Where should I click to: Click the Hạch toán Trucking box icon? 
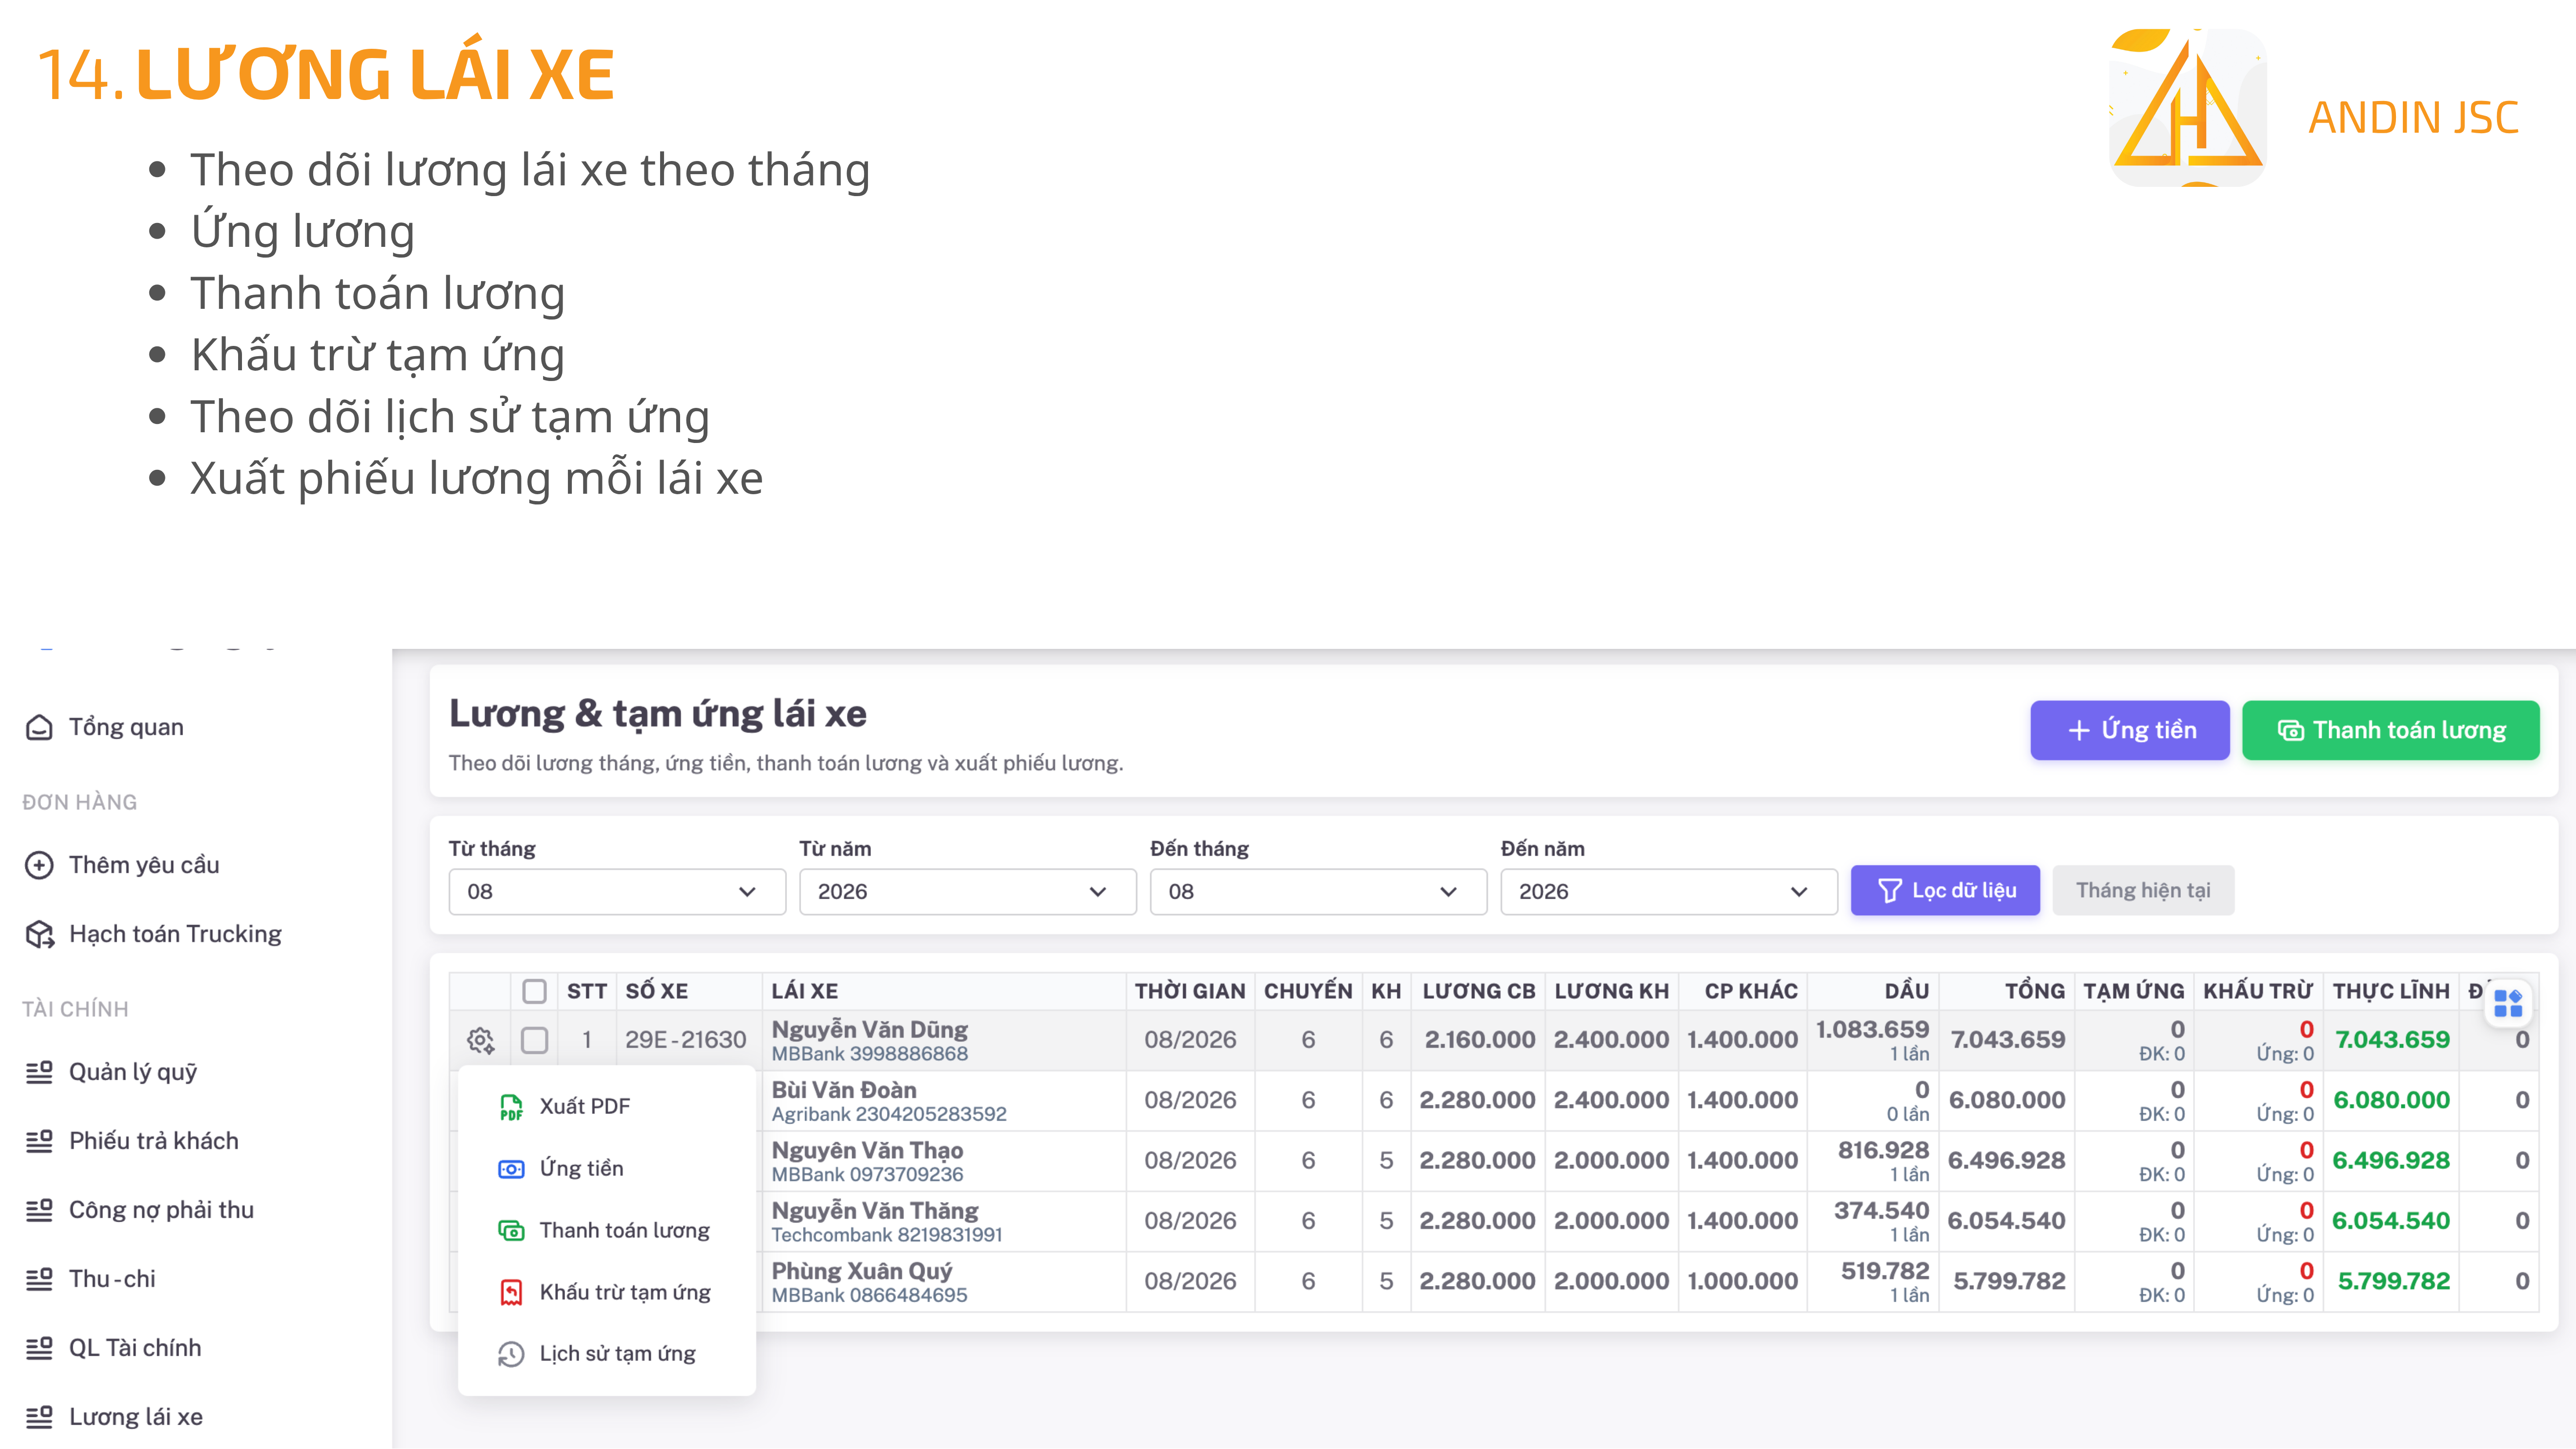coord(39,934)
